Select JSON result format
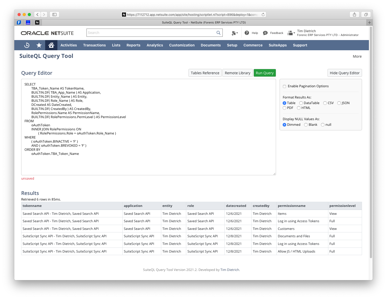Screen dimensions: 387x299 tap(339, 103)
